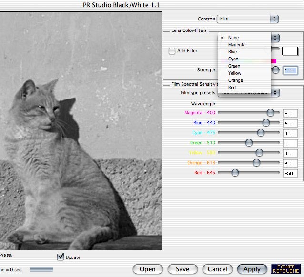This screenshot has height=277, width=304.
Task: Choose Yellow lens filter option
Action: point(234,73)
